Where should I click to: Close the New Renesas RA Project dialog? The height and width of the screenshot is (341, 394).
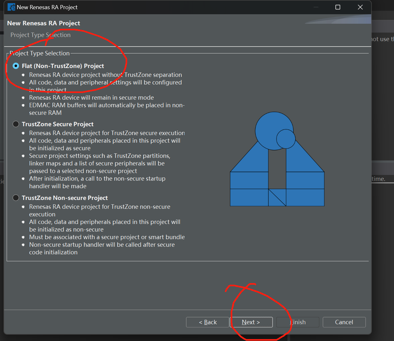tap(360, 7)
